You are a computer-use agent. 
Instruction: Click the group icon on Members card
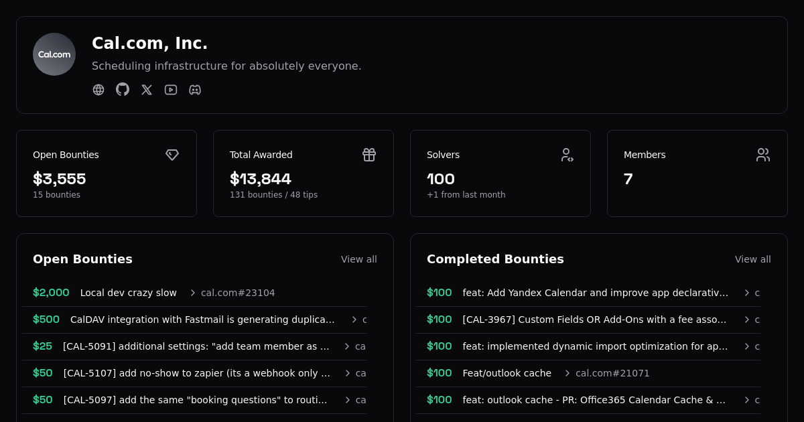[x=763, y=155]
